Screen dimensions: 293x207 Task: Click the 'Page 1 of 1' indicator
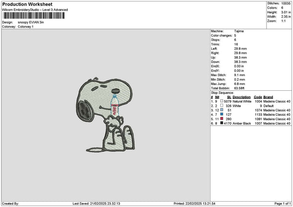coord(283,204)
